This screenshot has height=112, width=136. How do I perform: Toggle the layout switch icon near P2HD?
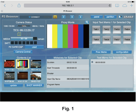click(120, 17)
